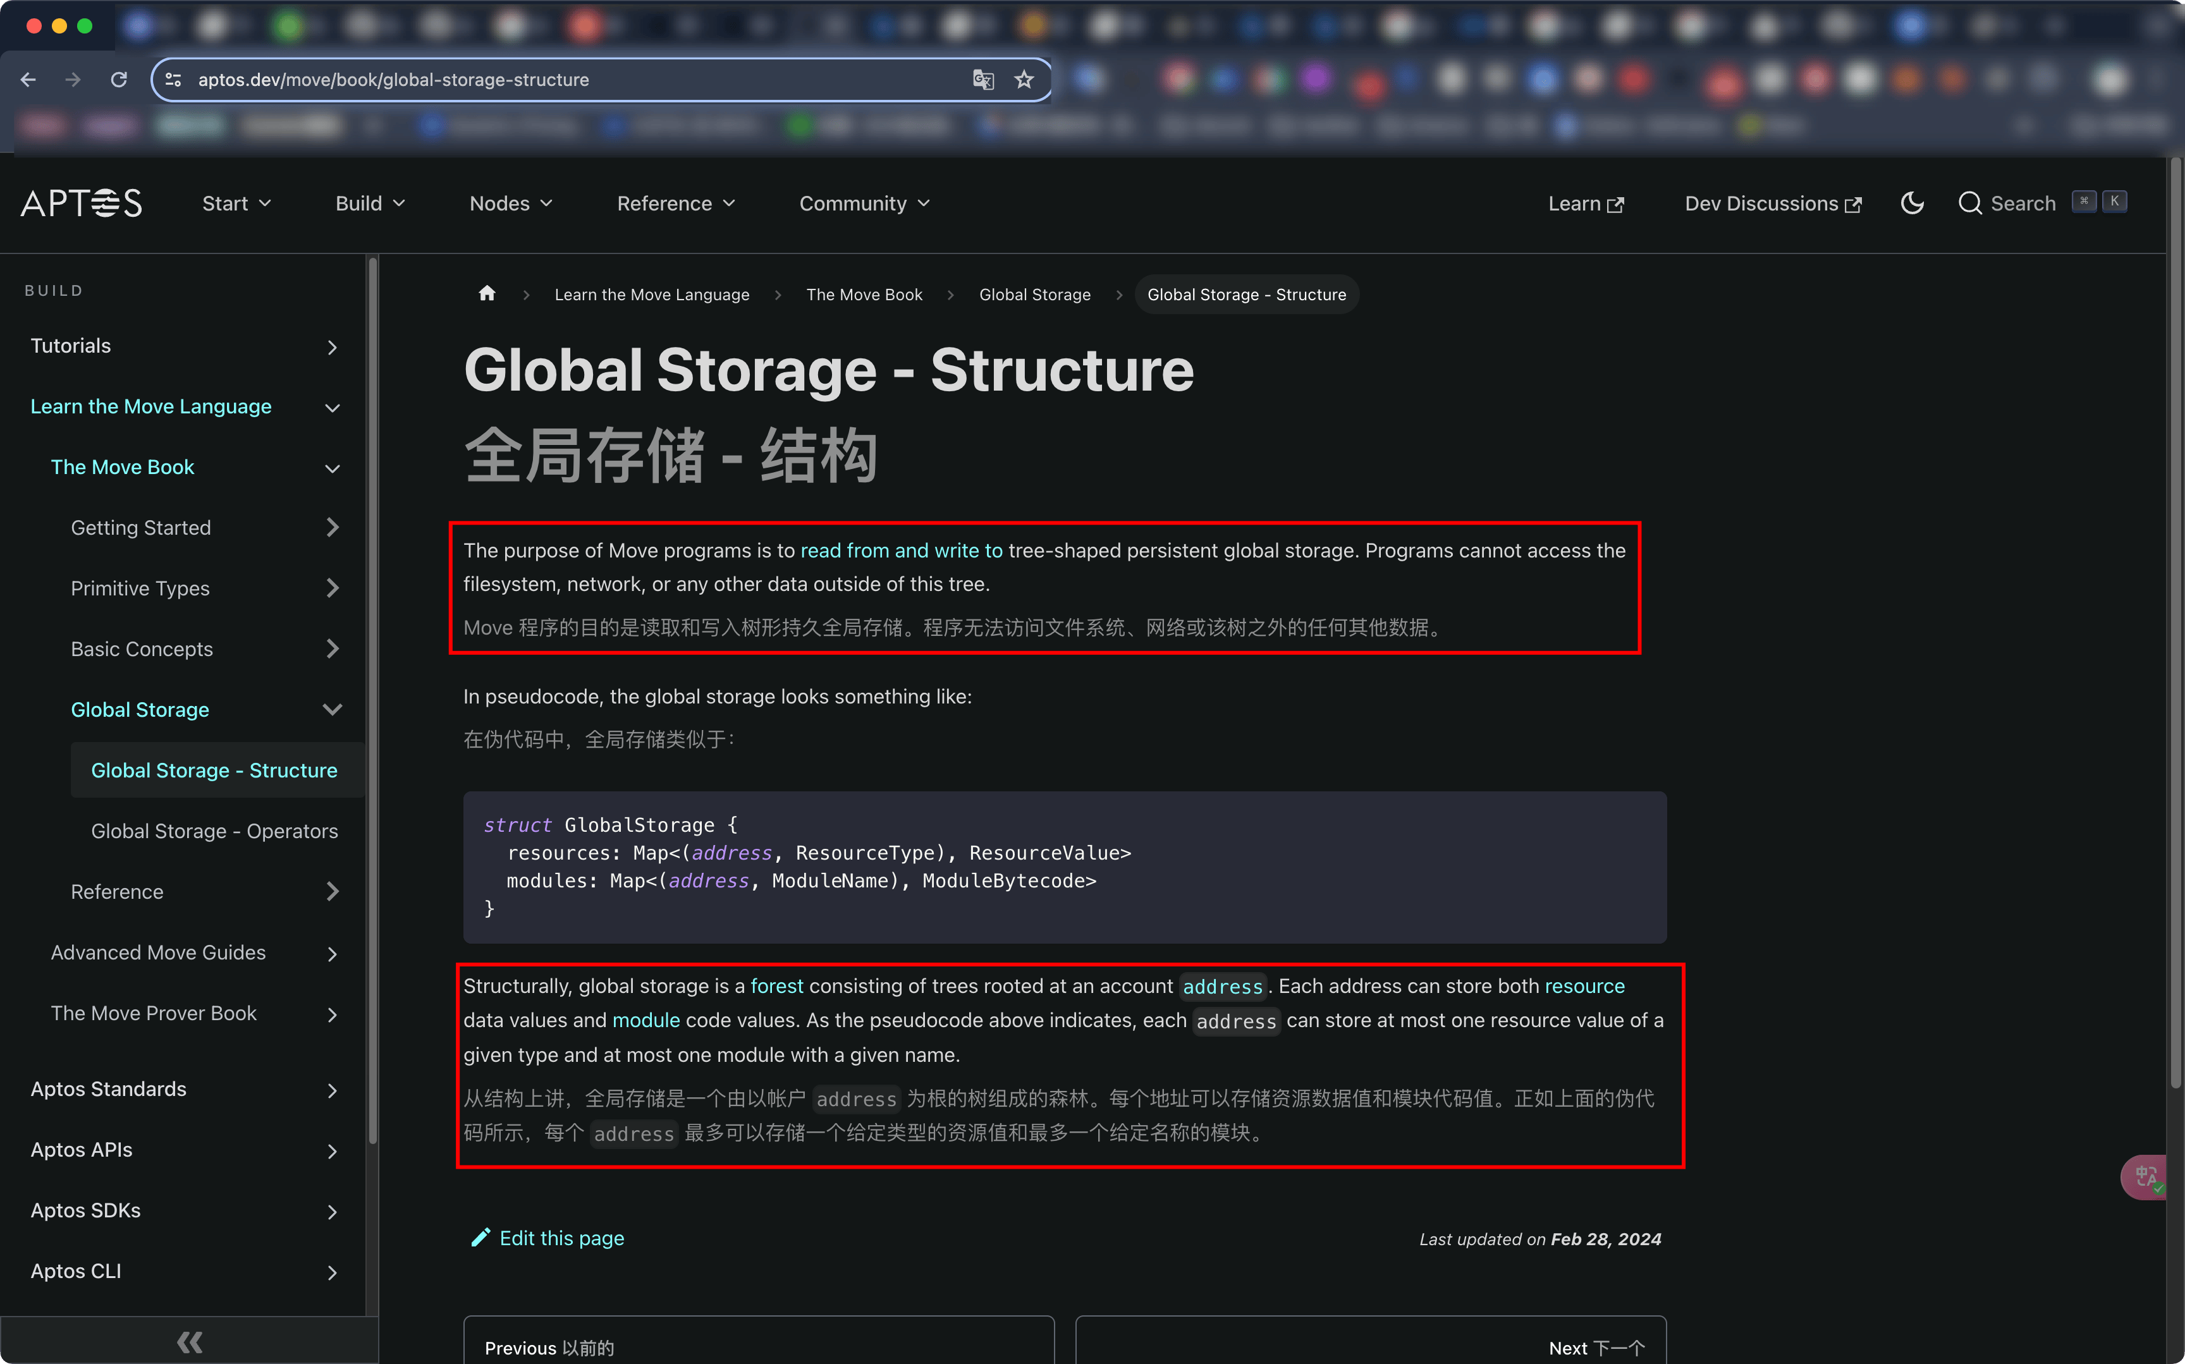Image resolution: width=2185 pixels, height=1364 pixels.
Task: Expand the Advanced Move Guides chevron
Action: tap(332, 954)
